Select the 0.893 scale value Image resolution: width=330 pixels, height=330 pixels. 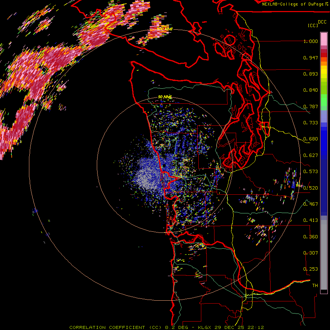click(x=311, y=74)
